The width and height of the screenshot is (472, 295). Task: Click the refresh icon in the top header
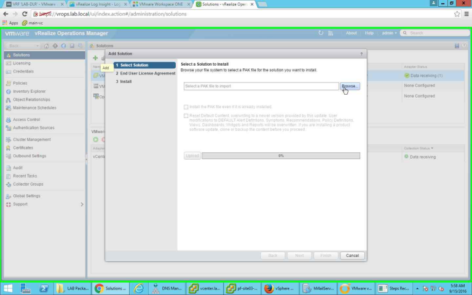(x=321, y=33)
